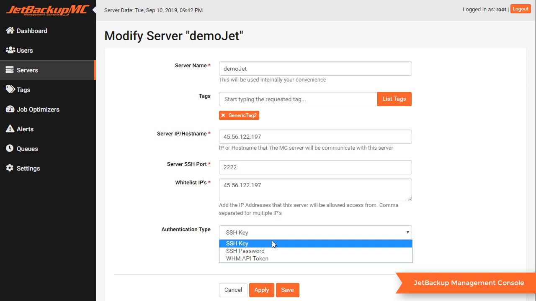Click the Whitelist IP's textarea

point(315,190)
